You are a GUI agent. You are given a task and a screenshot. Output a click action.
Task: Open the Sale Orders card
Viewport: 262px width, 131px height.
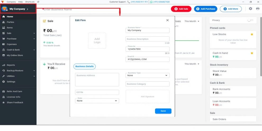tap(233, 119)
